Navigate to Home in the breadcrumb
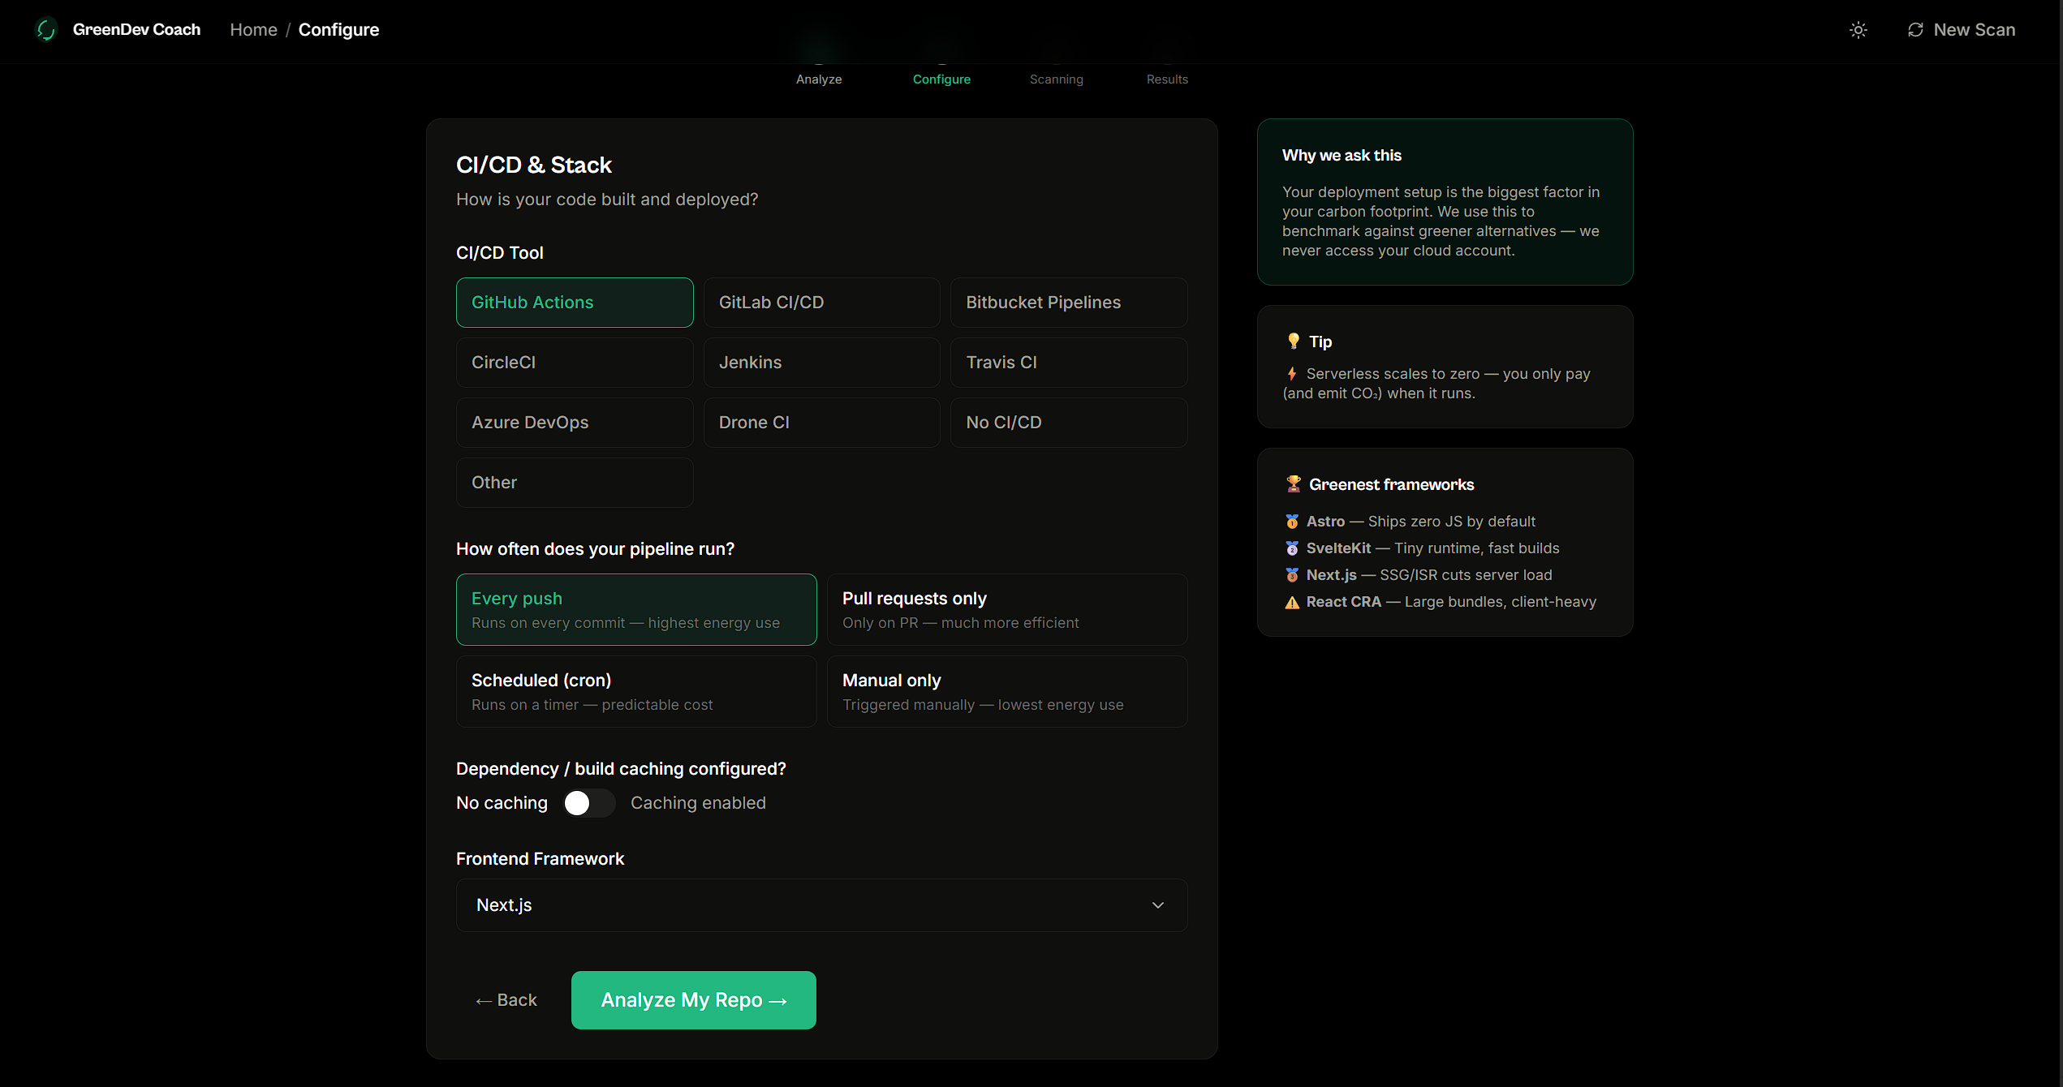This screenshot has width=2063, height=1087. (253, 30)
